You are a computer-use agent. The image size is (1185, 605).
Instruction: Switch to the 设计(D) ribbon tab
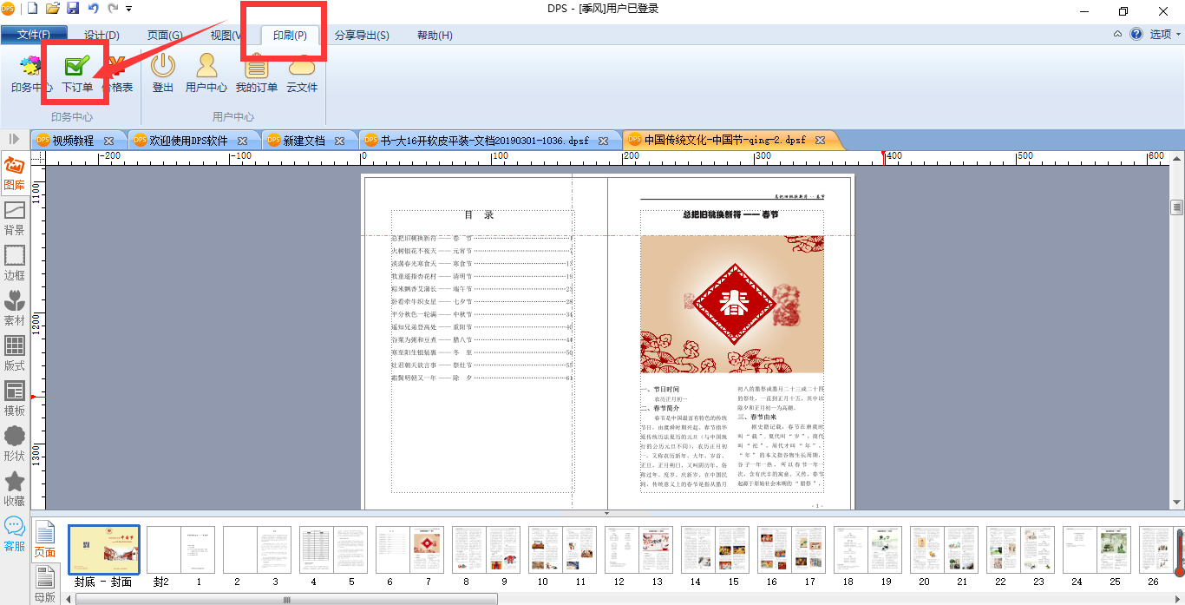[101, 36]
